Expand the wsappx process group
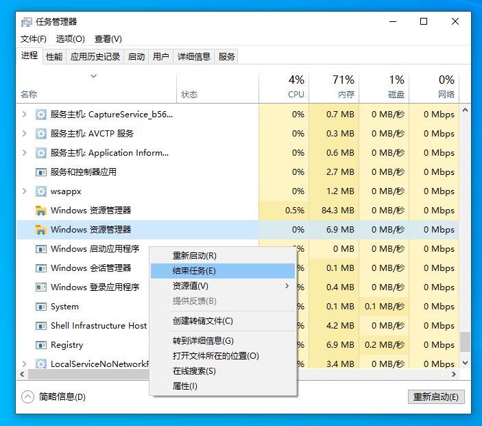The height and width of the screenshot is (426, 482). click(25, 191)
